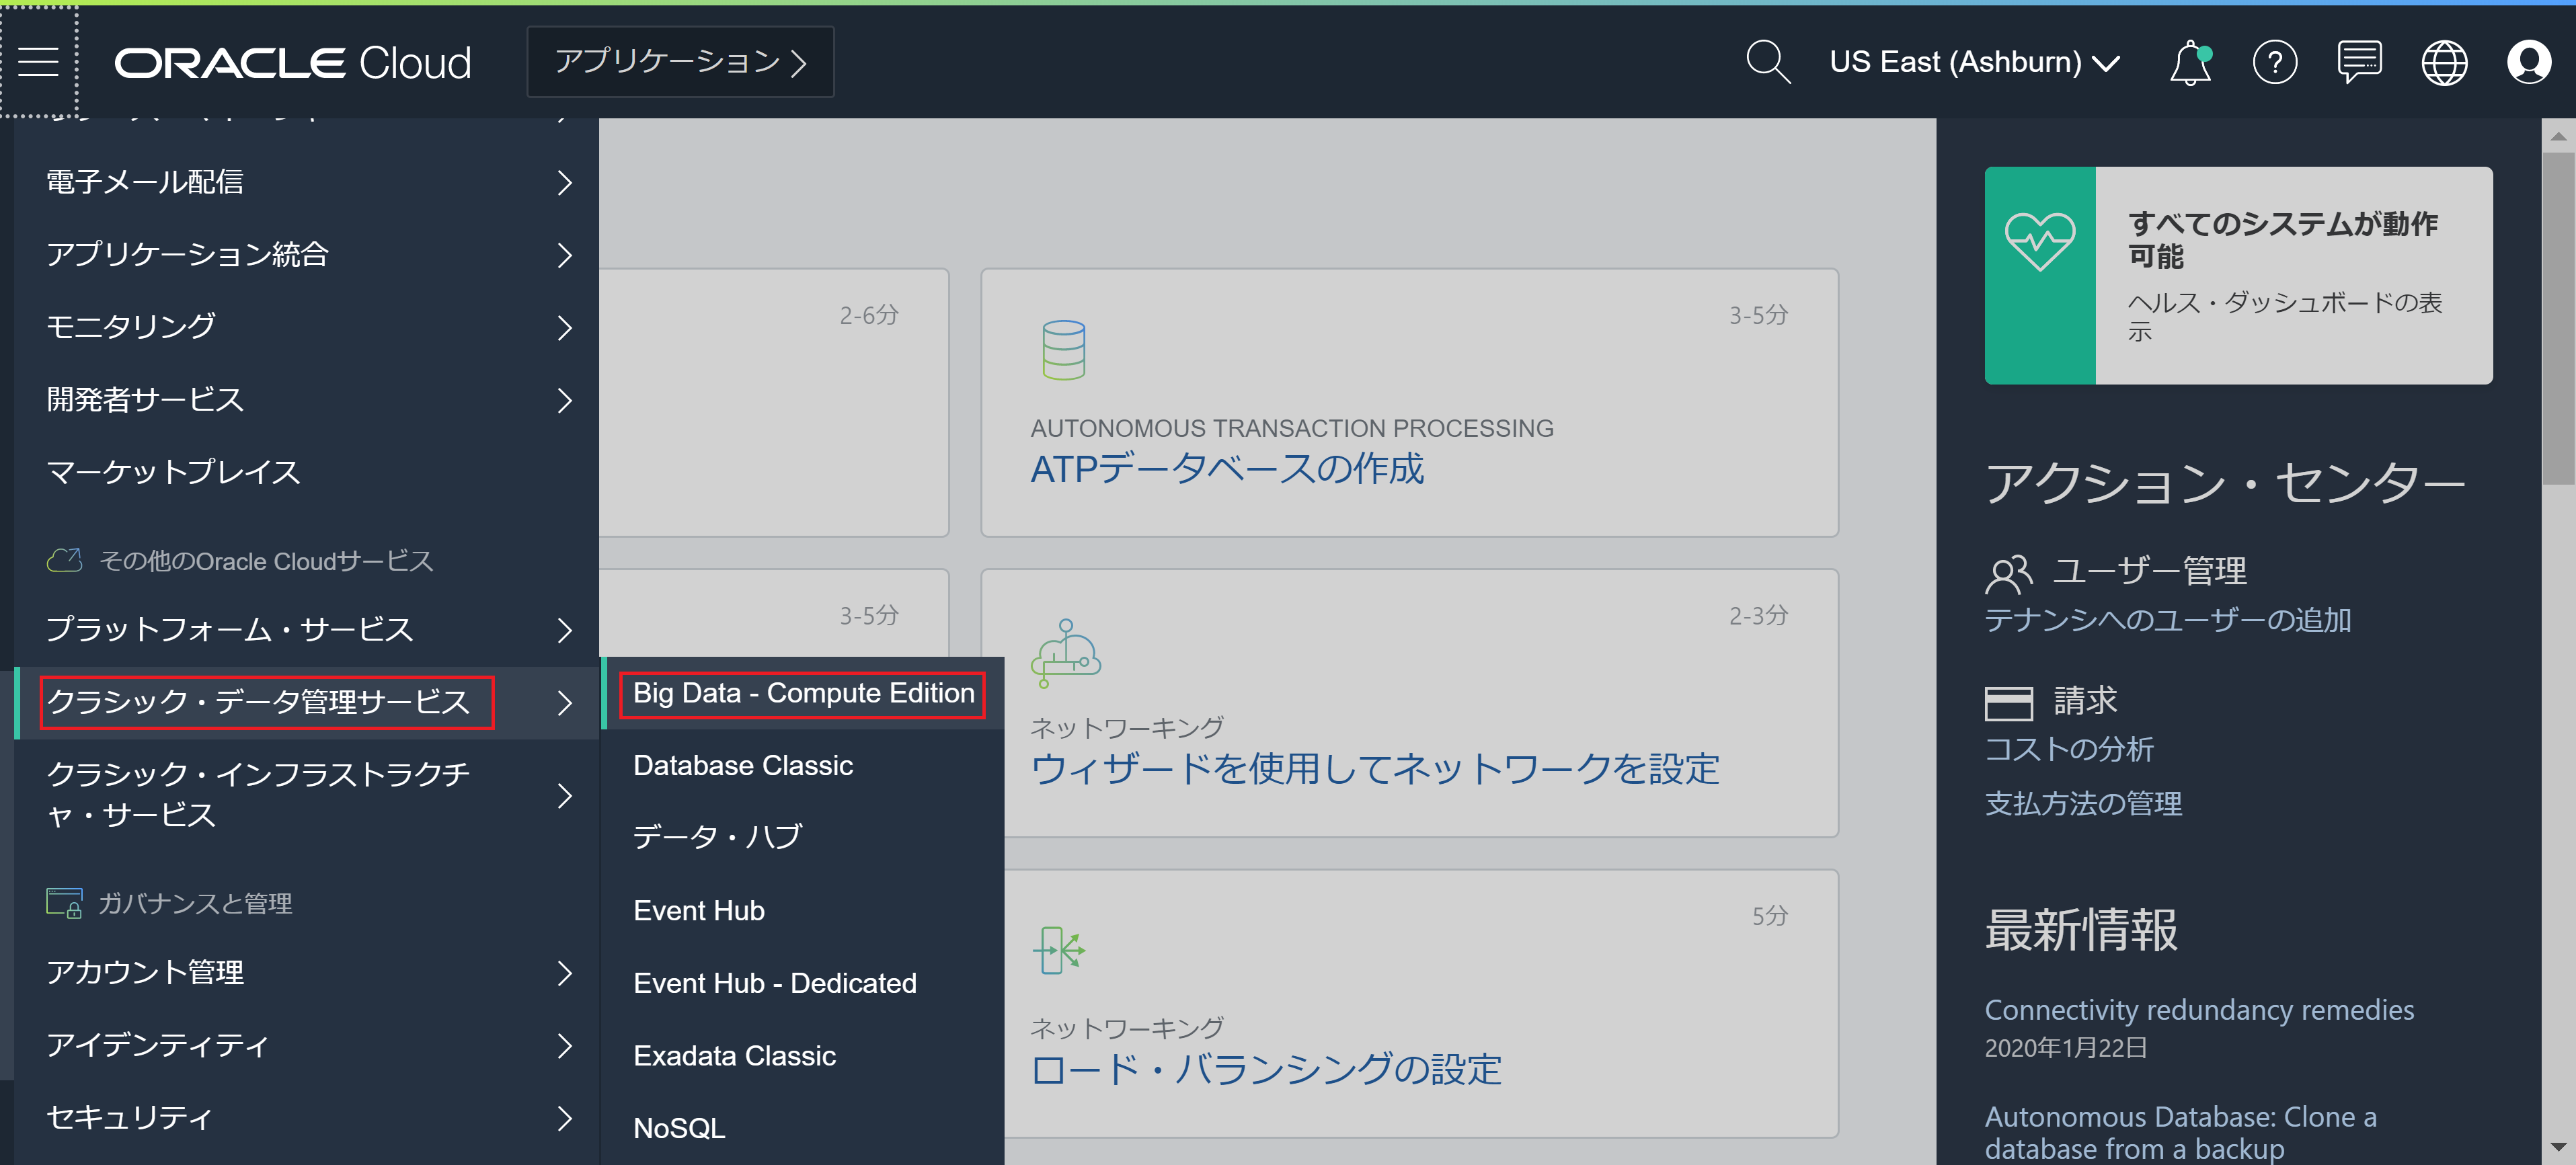
Task: Open マーケットプレイス menu item
Action: [x=174, y=471]
